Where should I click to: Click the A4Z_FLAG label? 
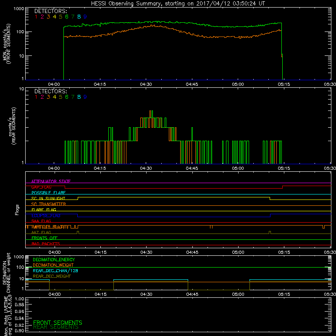(41, 232)
